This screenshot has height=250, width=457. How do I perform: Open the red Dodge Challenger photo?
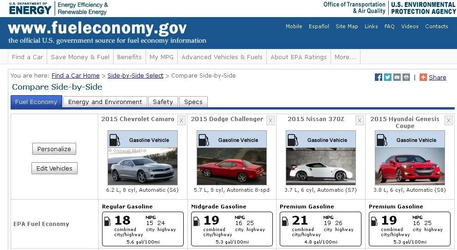click(x=232, y=166)
